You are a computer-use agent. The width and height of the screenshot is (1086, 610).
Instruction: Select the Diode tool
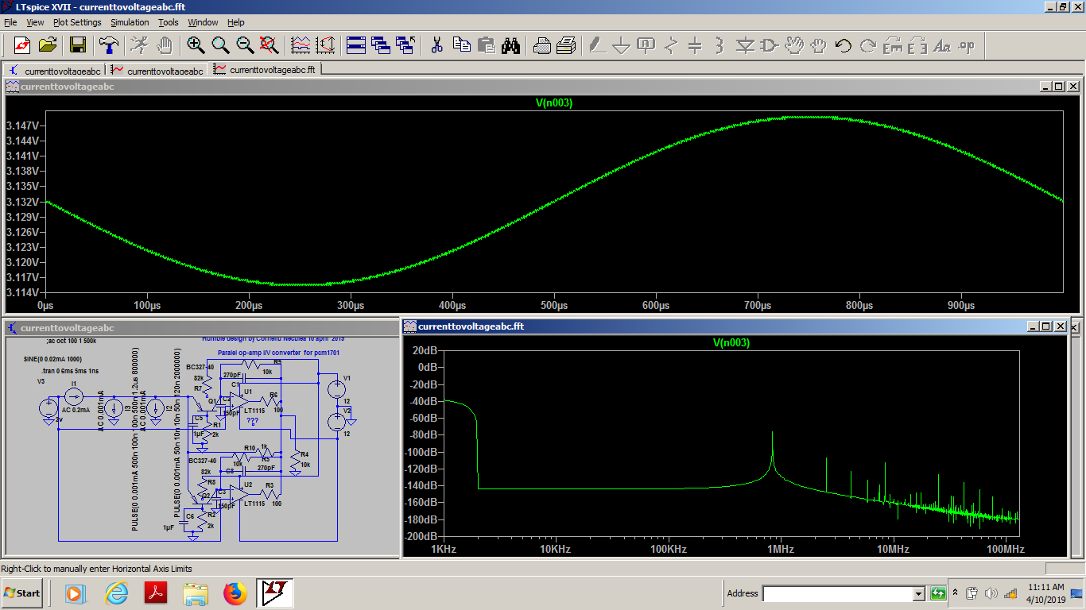745,45
